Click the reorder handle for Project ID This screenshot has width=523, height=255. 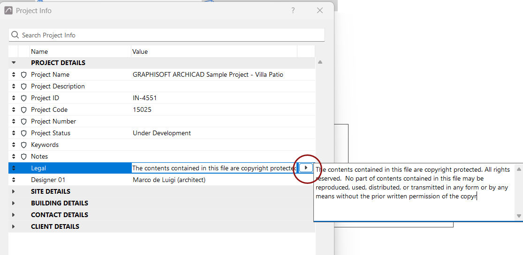click(x=14, y=98)
